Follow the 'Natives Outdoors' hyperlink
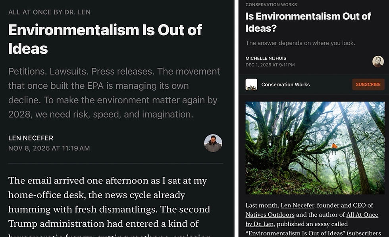 [x=270, y=215]
